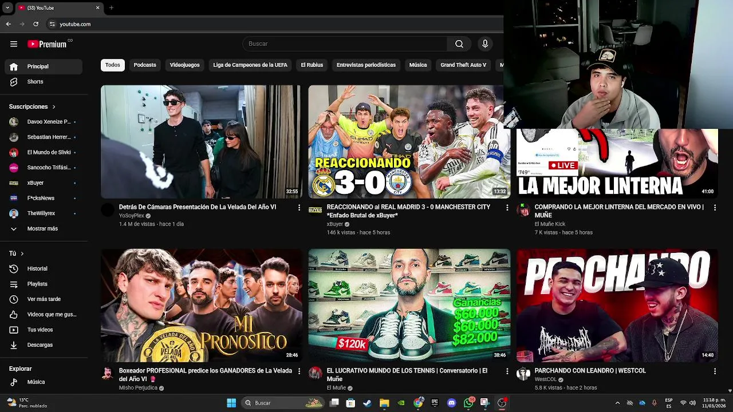Go to Principal home page
Image resolution: width=733 pixels, height=412 pixels.
tap(44, 66)
